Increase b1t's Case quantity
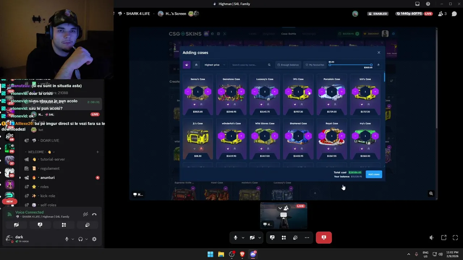 point(375,92)
